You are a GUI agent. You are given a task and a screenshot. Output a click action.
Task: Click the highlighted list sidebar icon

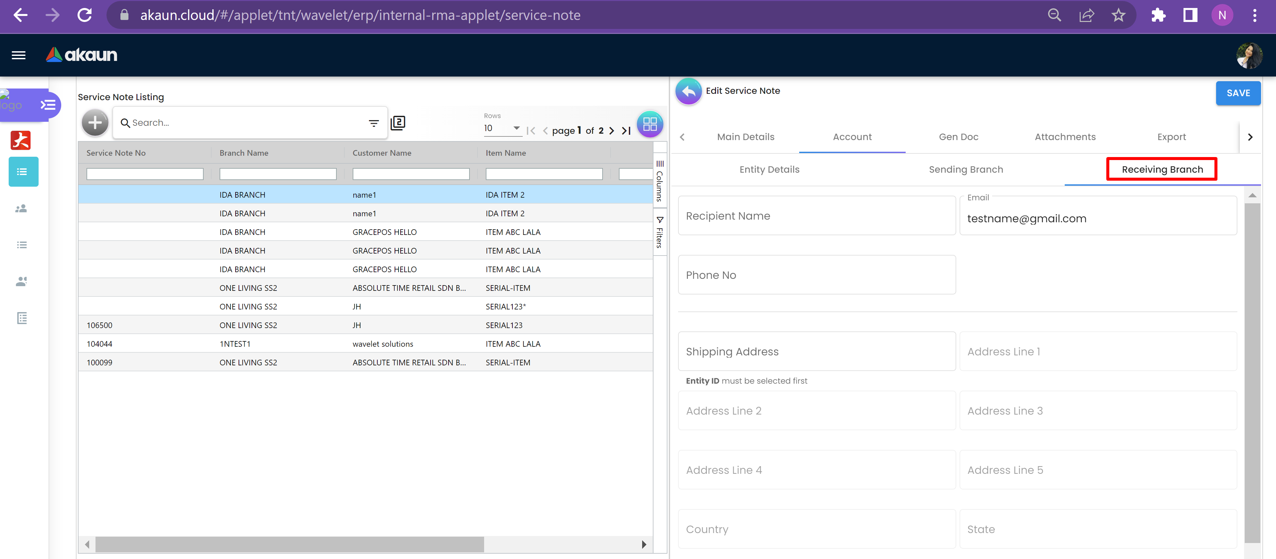click(23, 171)
